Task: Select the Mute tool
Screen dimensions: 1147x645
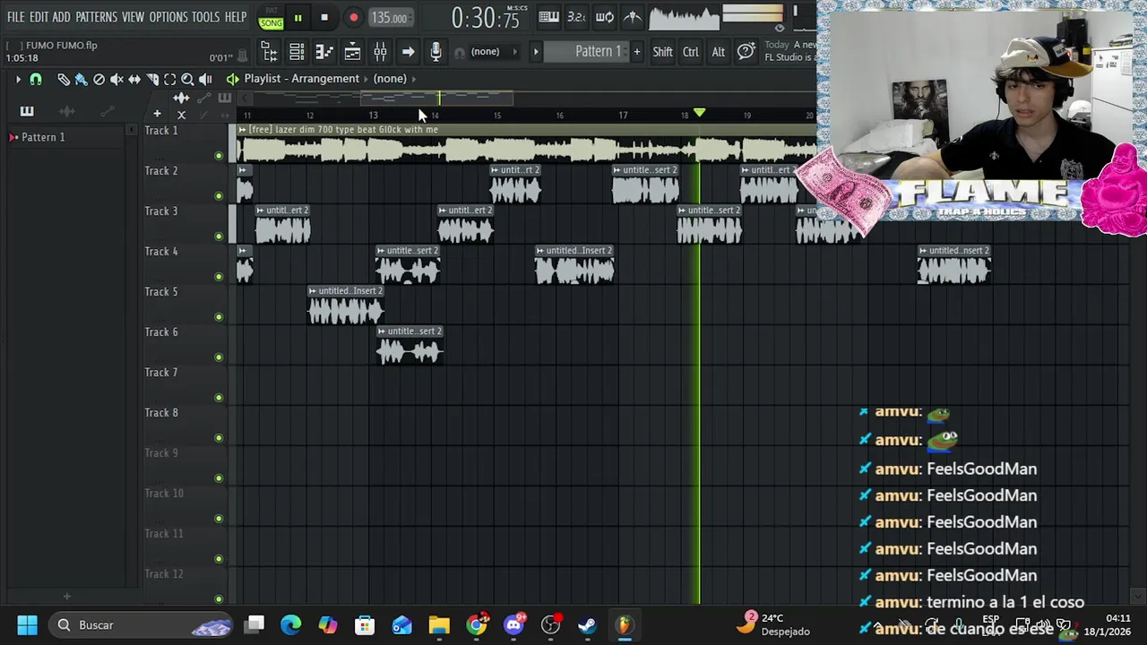Action: [x=116, y=79]
